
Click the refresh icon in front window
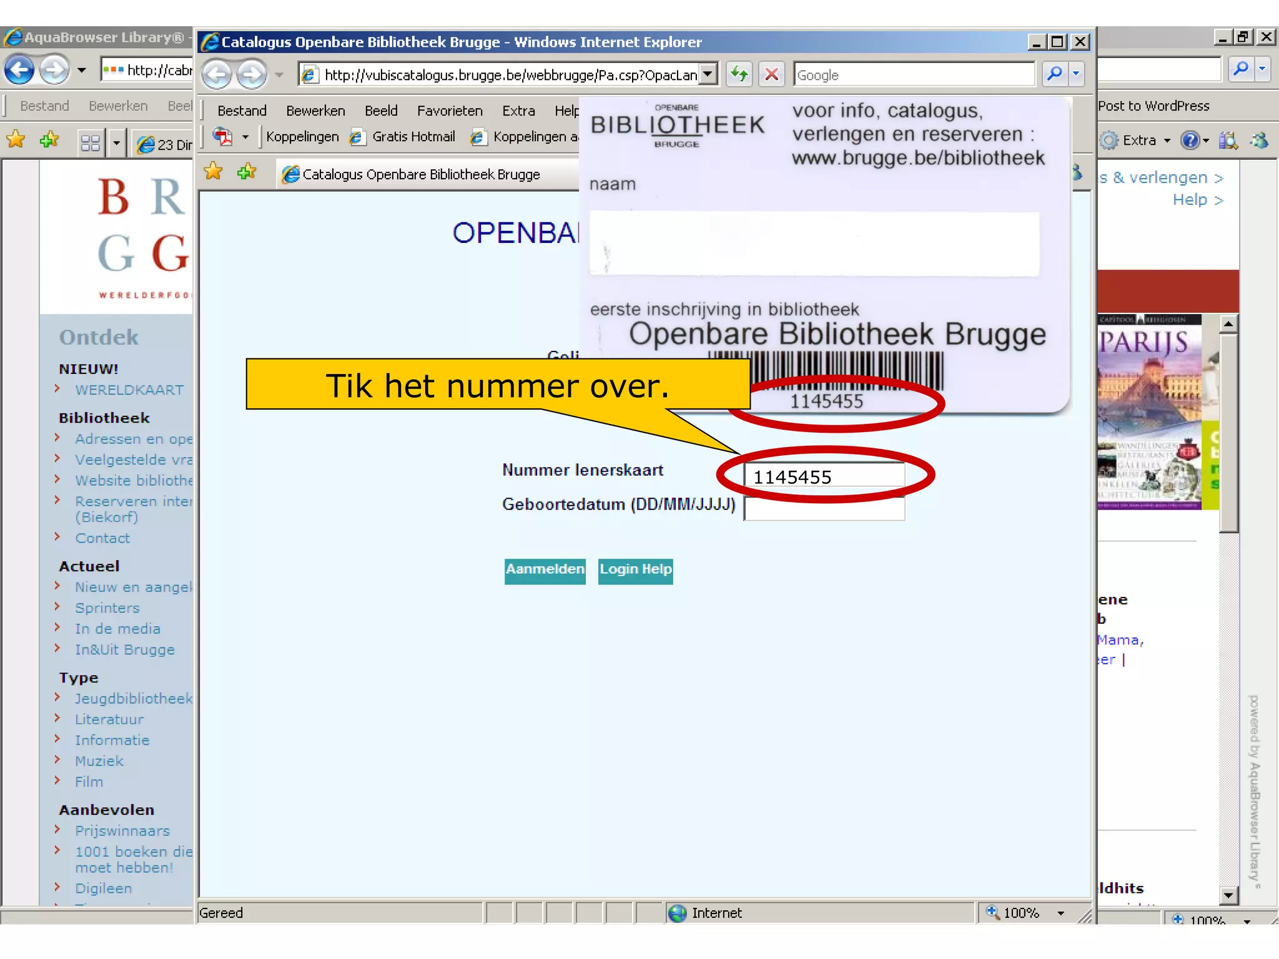739,75
